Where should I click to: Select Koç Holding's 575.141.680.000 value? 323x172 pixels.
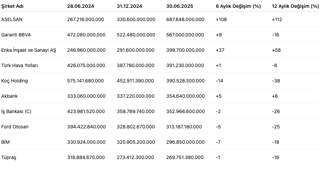click(86, 81)
